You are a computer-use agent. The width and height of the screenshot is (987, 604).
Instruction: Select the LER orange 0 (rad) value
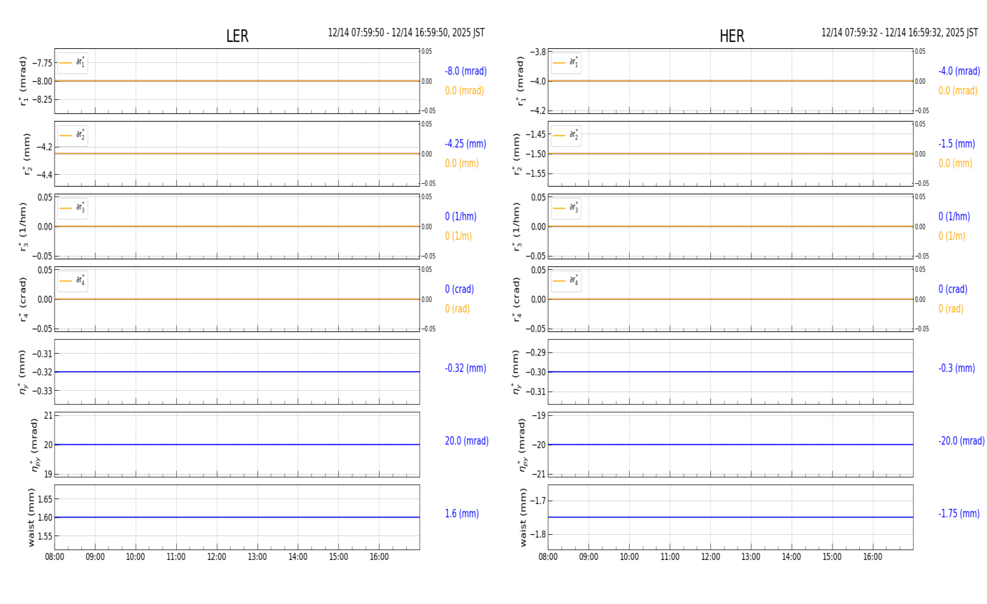click(x=457, y=309)
